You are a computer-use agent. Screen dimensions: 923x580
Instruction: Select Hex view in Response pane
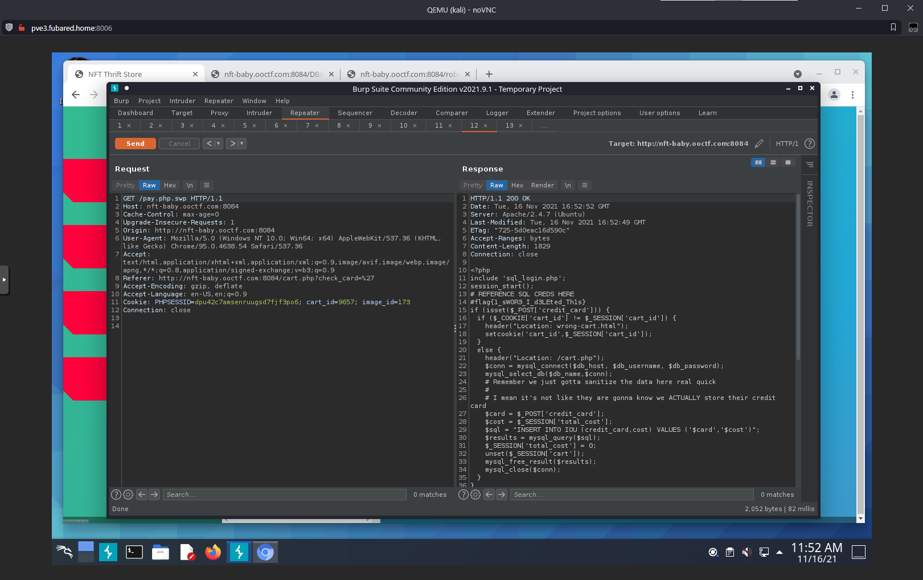click(x=518, y=185)
